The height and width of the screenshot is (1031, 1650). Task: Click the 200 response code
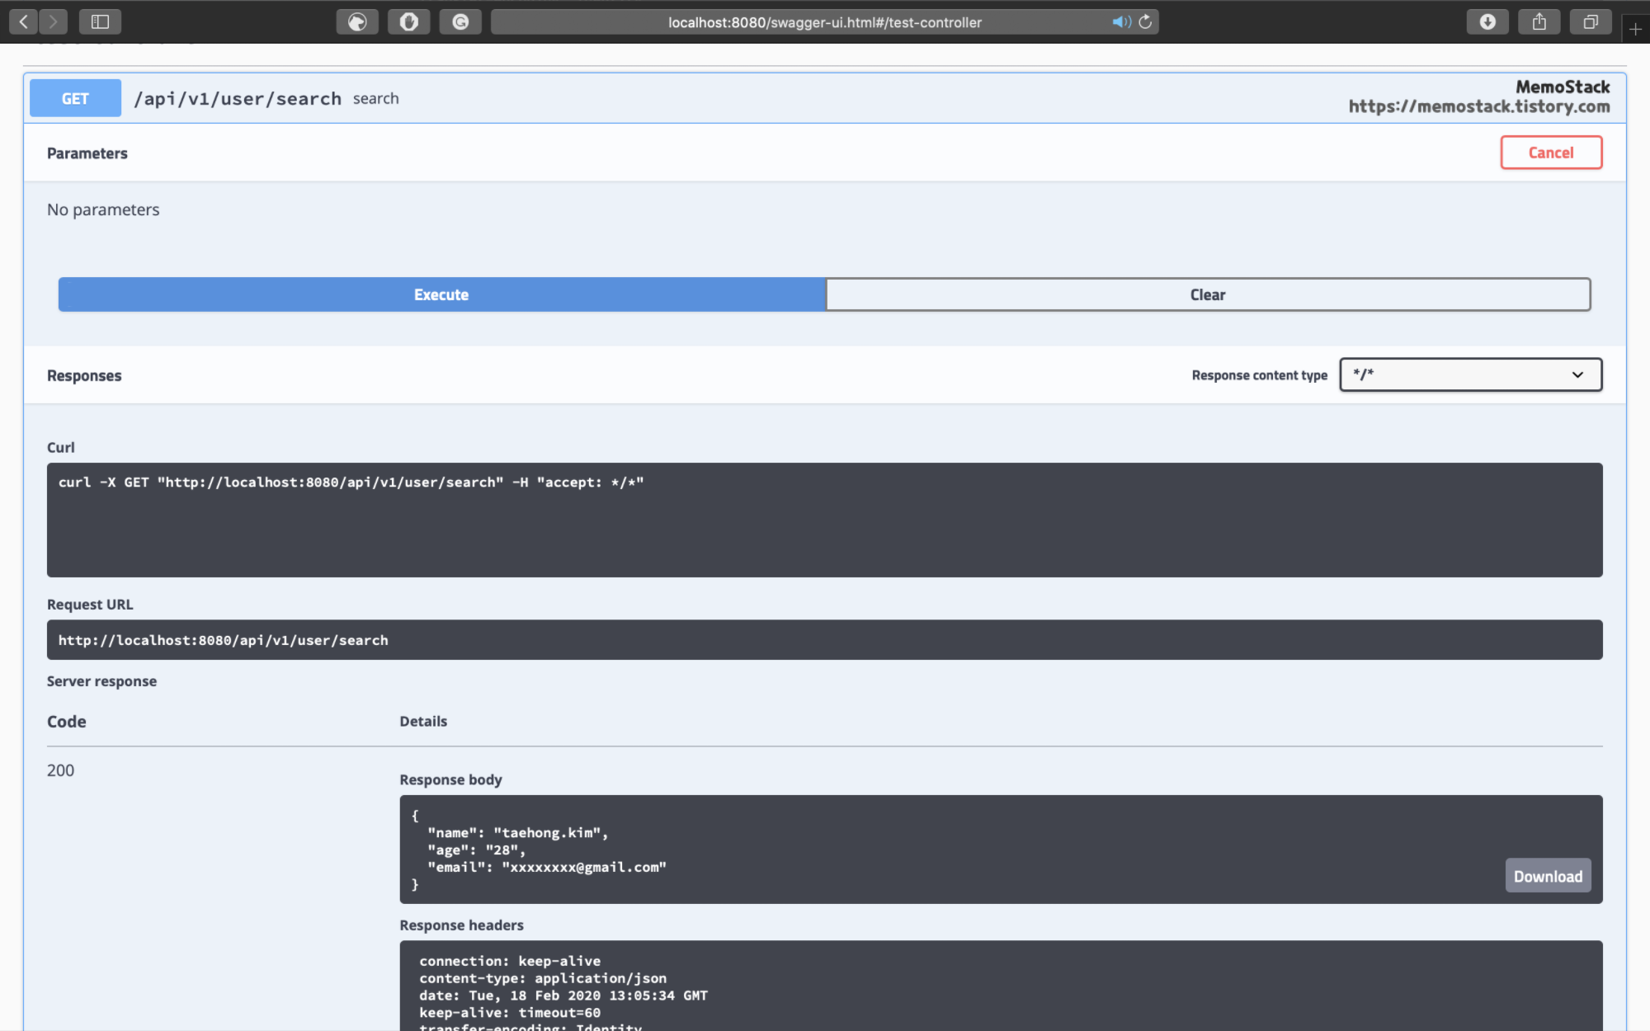60,770
